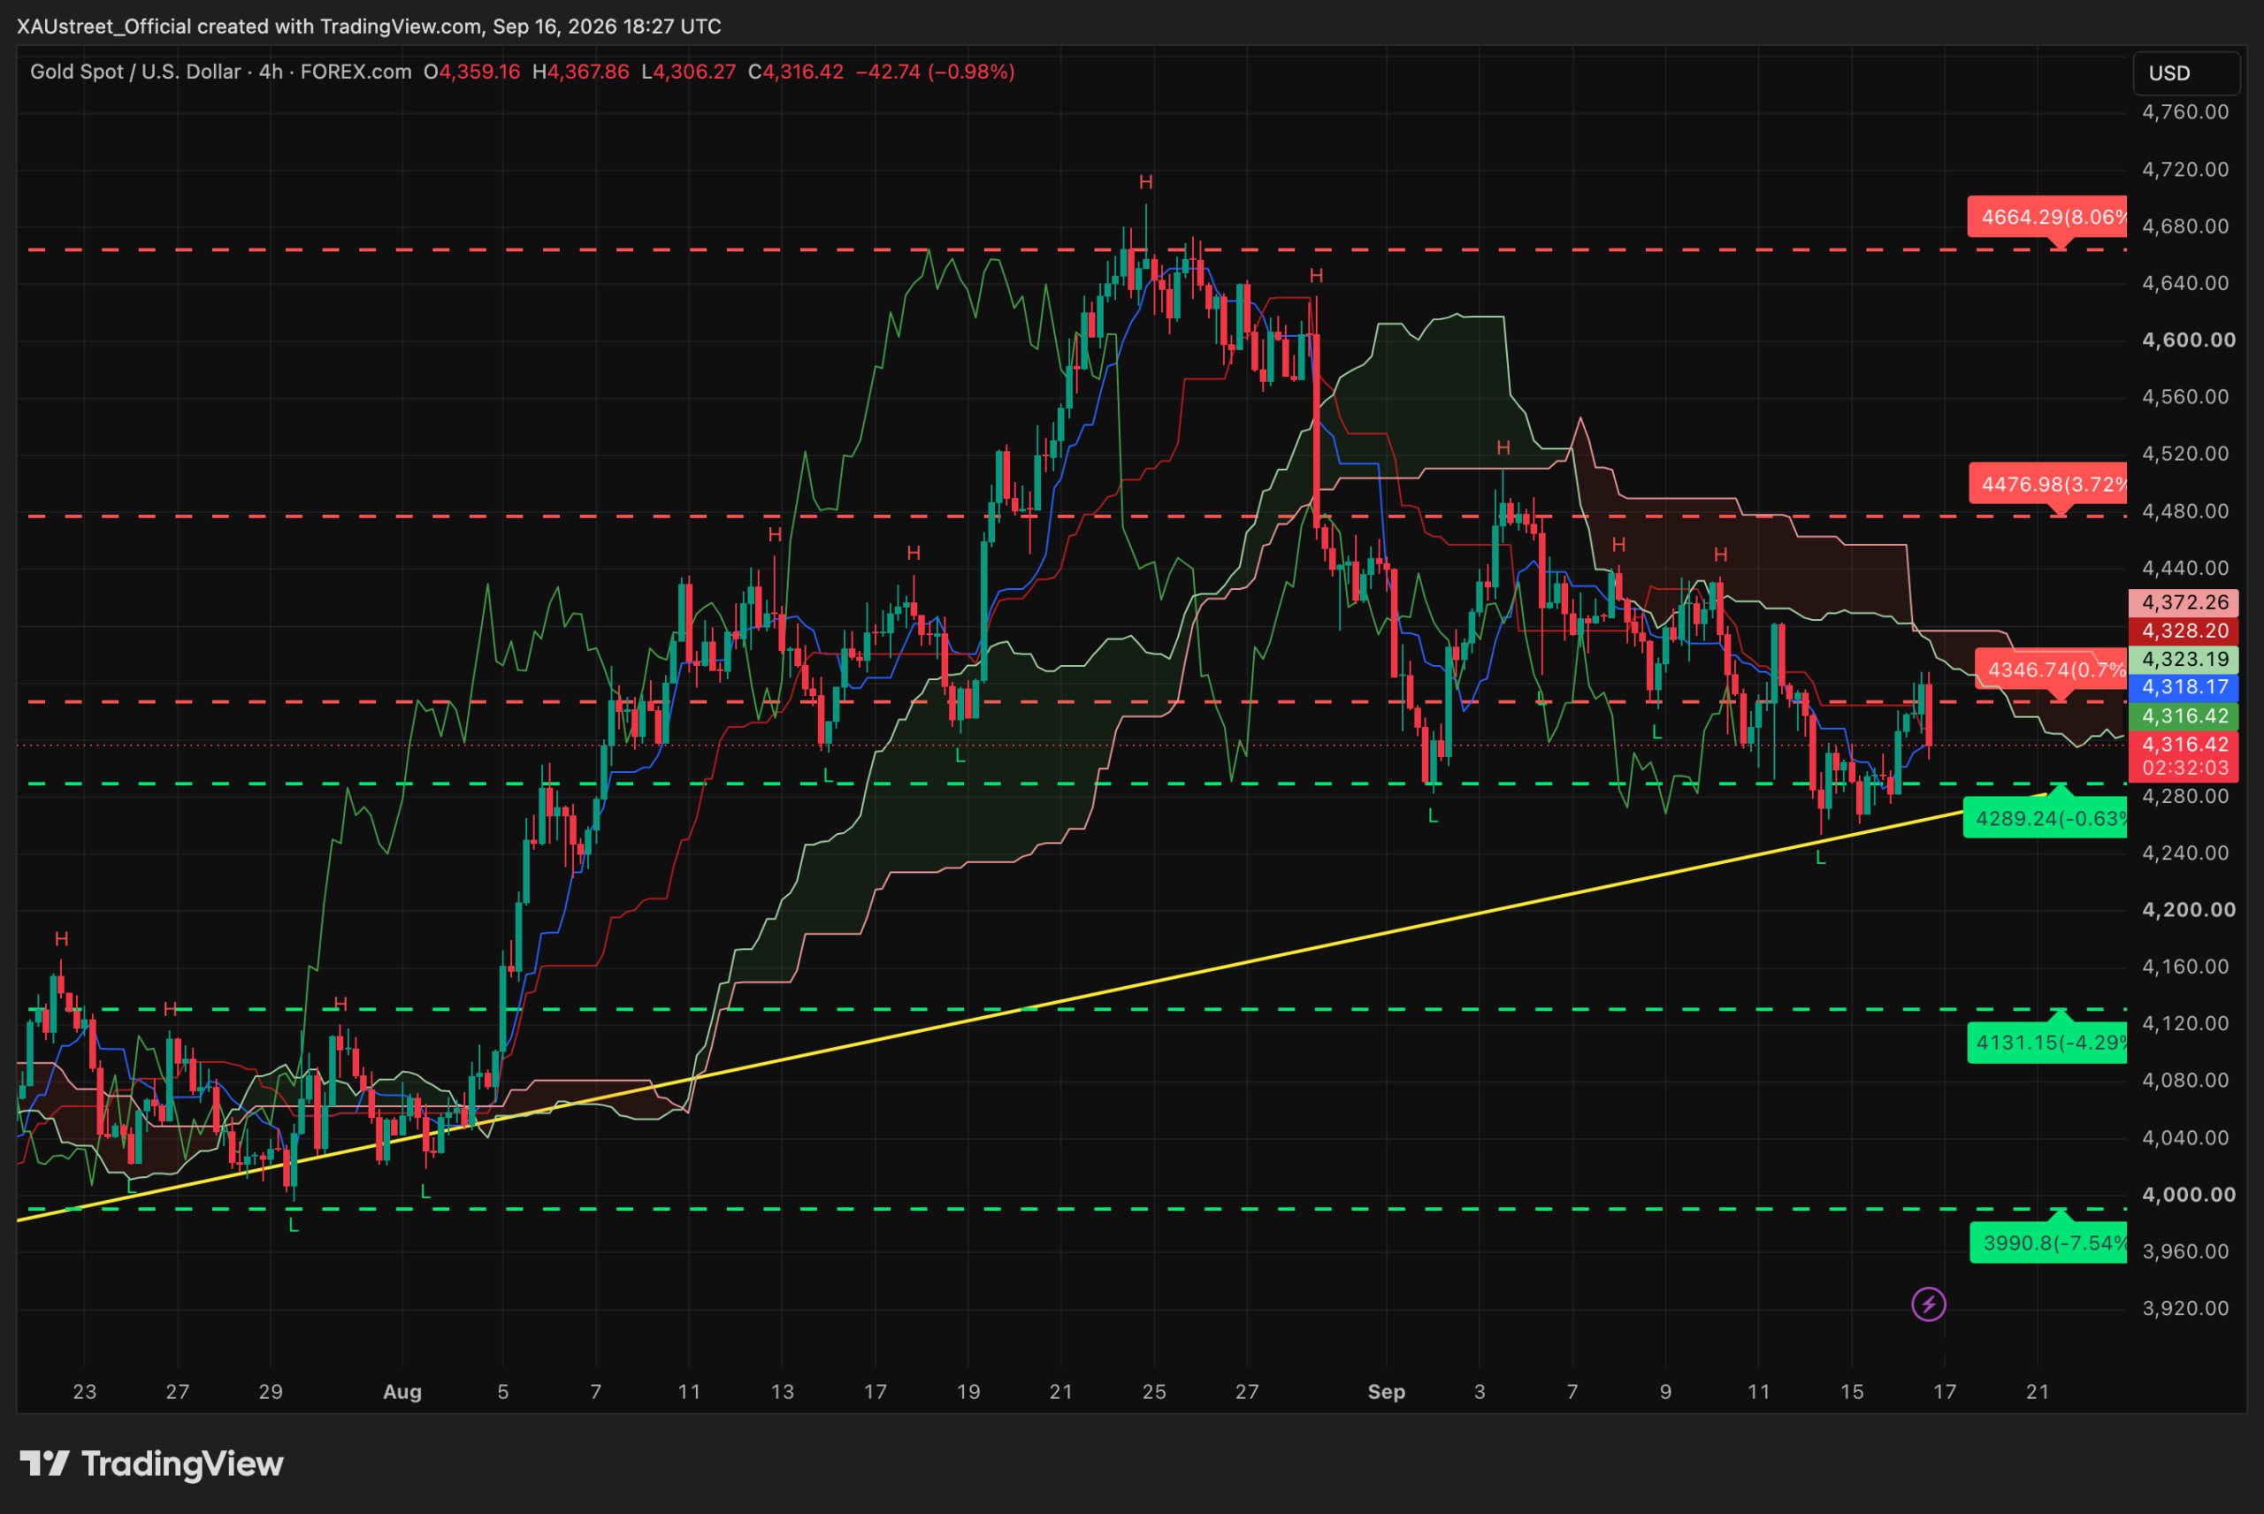Click the 4,160.00 price axis label
2264x1514 pixels.
click(2184, 967)
